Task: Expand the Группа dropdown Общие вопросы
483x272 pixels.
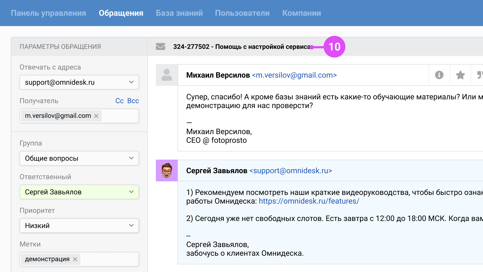Action: 79,158
